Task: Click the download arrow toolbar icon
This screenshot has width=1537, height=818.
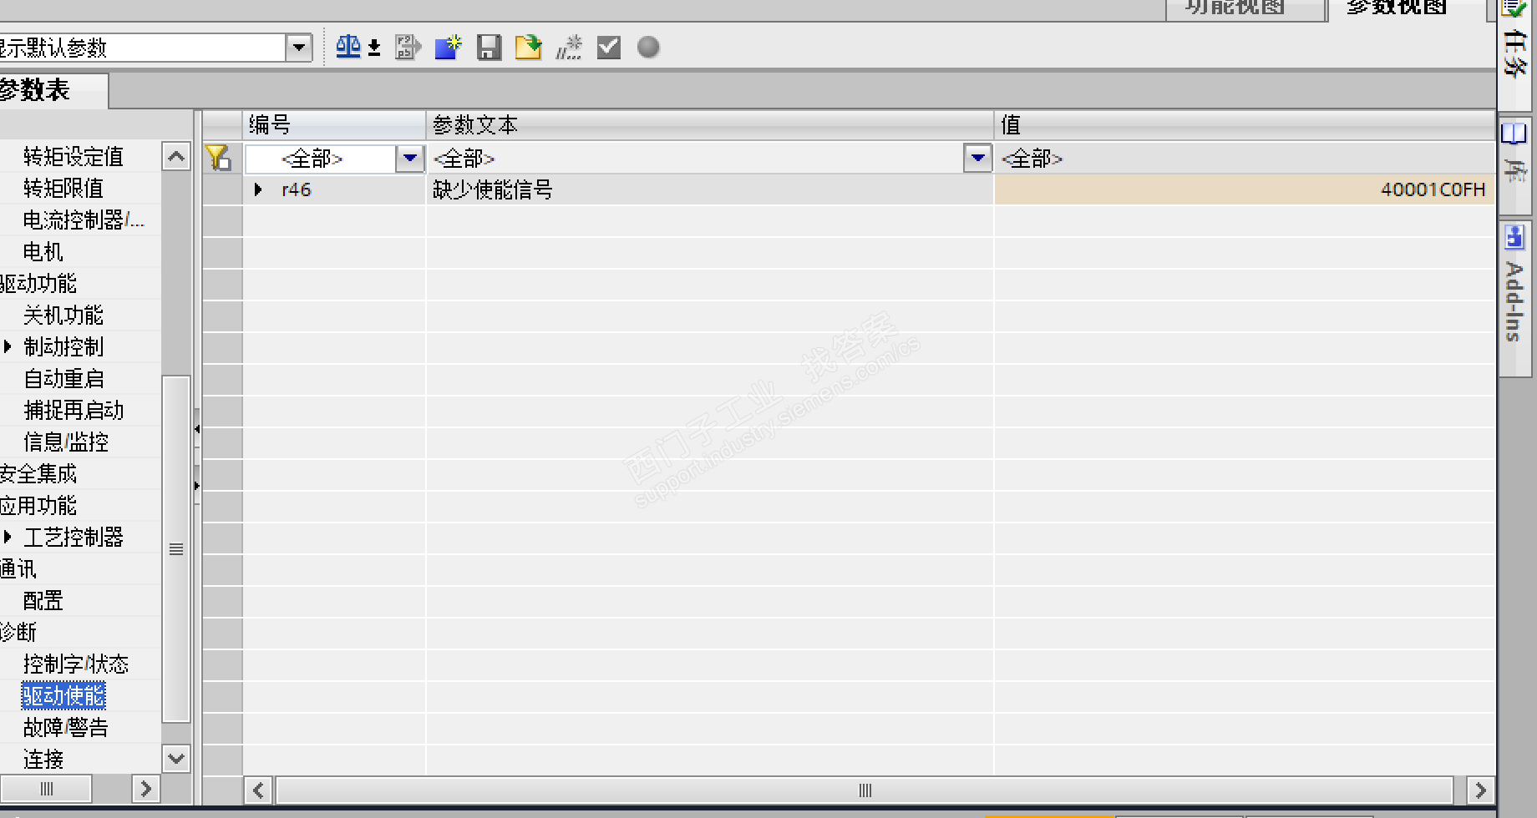Action: click(x=374, y=48)
